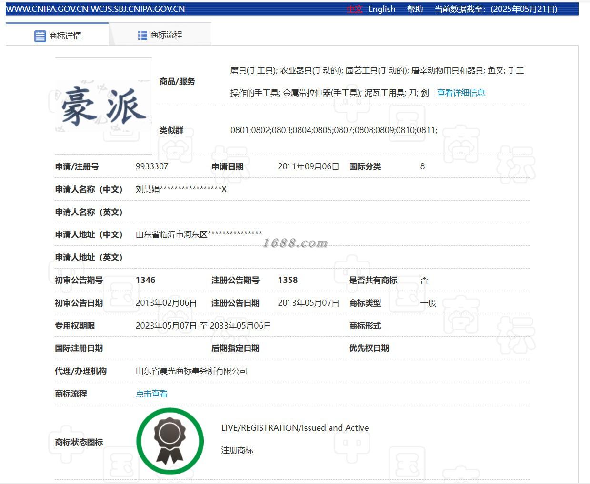Click the 商标状态图标 label
The image size is (590, 484).
coord(79,442)
